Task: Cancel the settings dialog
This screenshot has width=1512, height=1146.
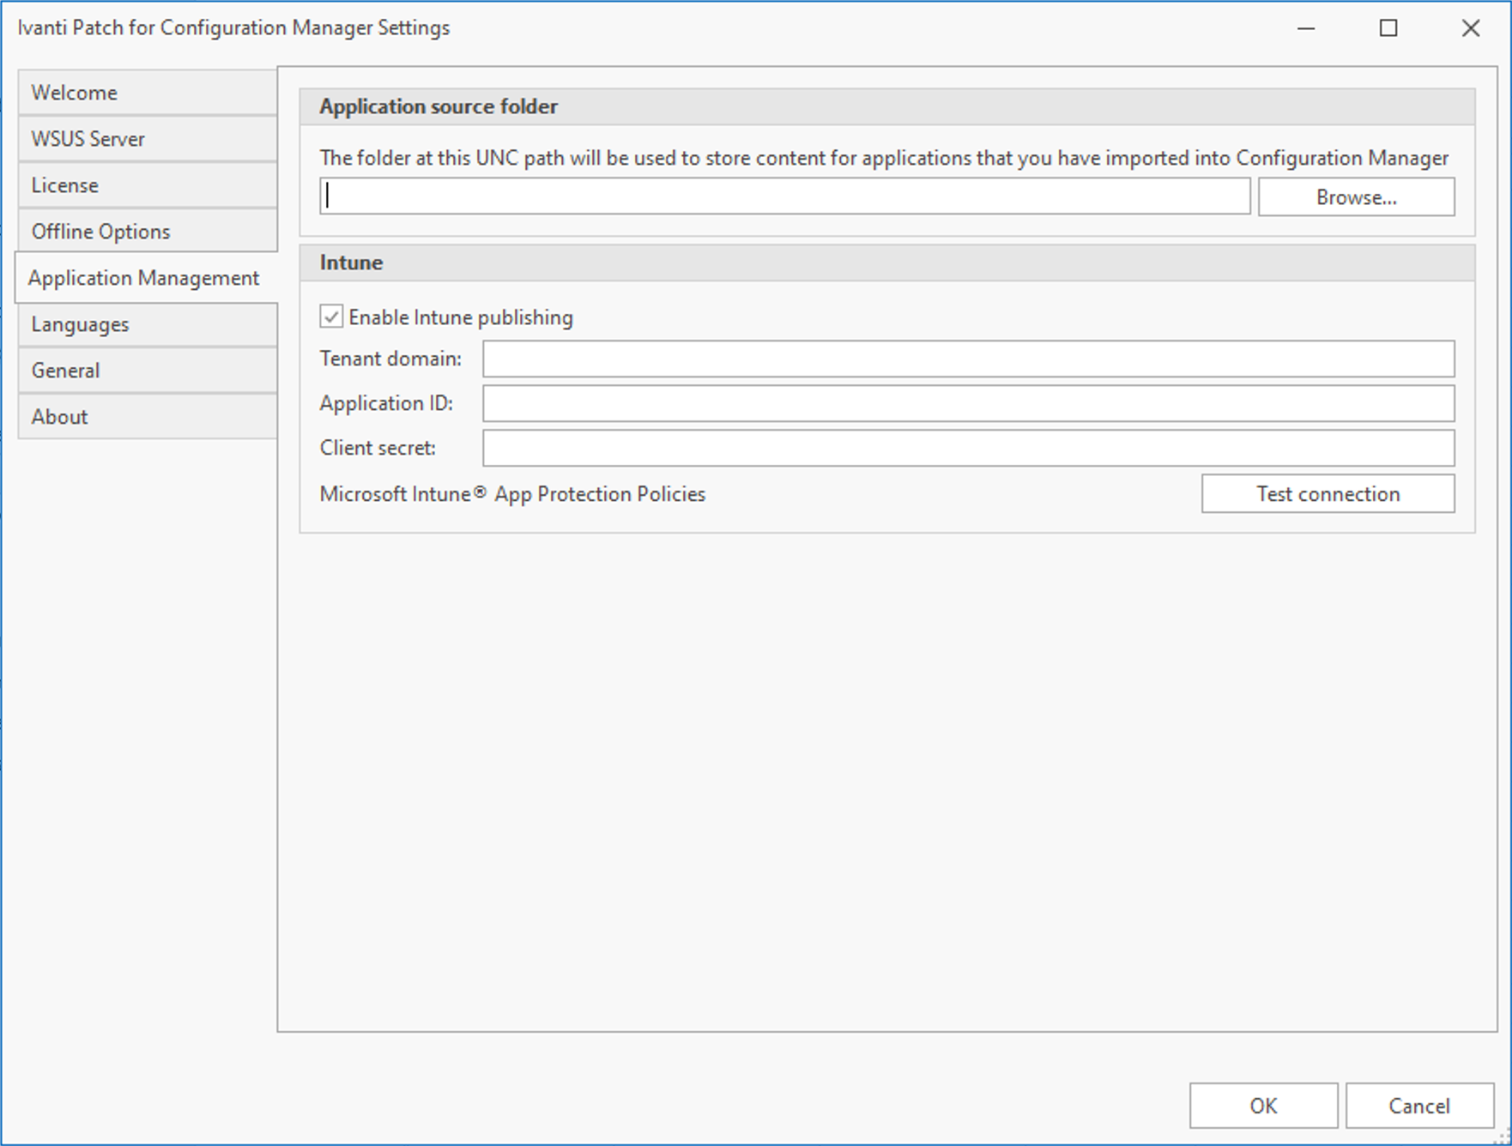Action: click(1418, 1106)
